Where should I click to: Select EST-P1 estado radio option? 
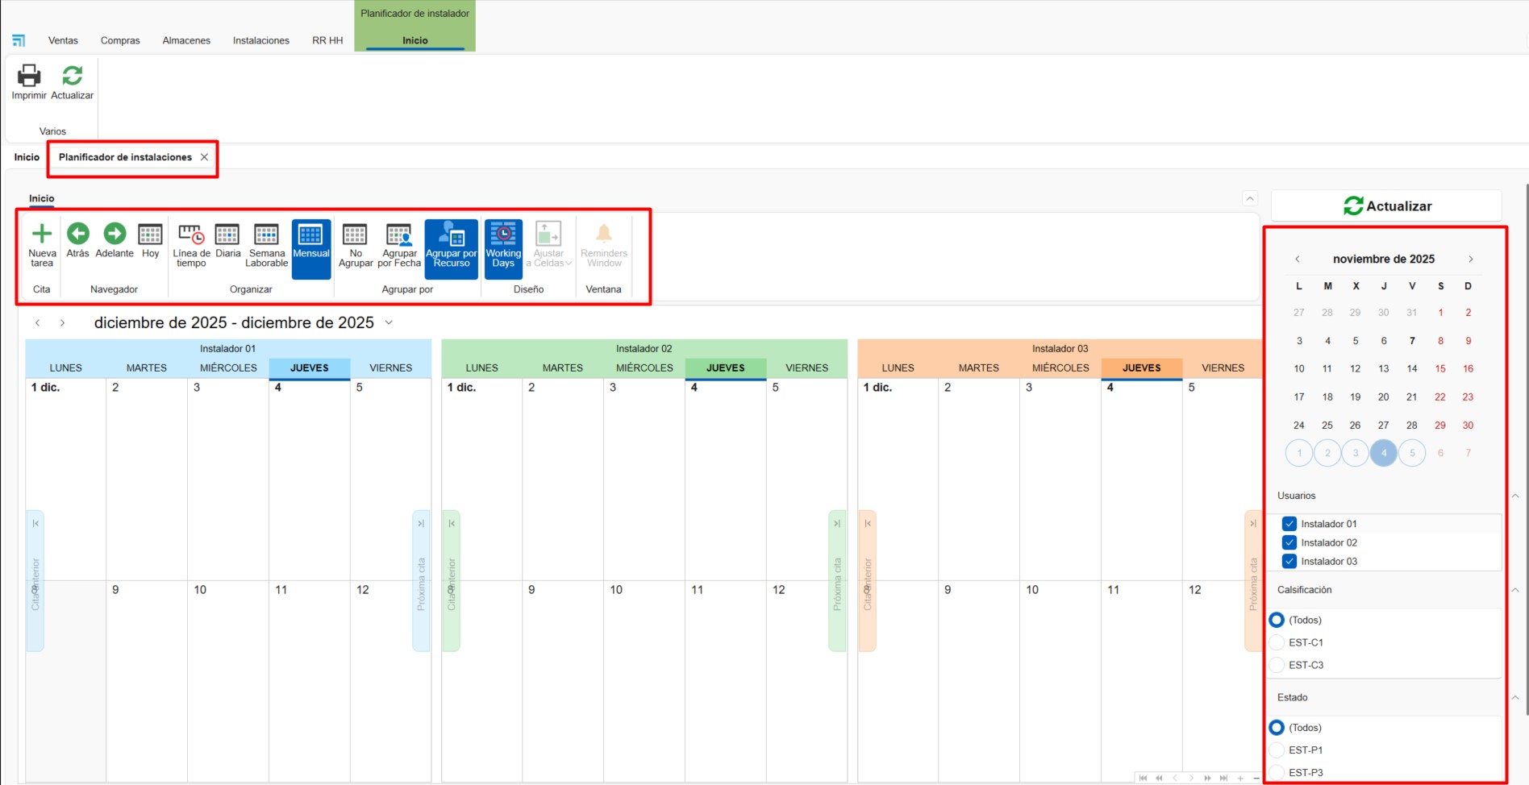1277,750
